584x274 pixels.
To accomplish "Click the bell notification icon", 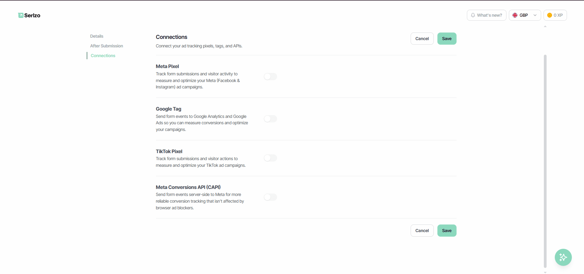I will pos(473,15).
